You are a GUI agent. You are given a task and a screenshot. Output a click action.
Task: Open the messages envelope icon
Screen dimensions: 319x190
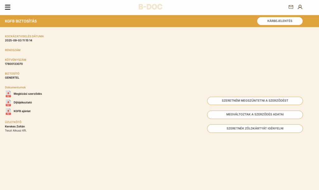pos(291,7)
